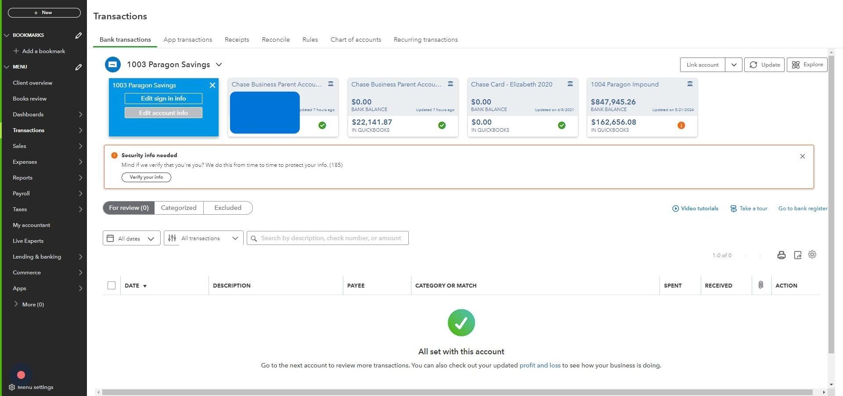Click the Explore icon
The height and width of the screenshot is (396, 843).
[796, 65]
